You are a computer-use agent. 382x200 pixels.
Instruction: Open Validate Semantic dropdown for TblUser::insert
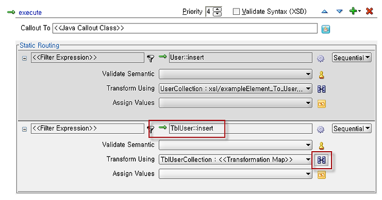pos(236,145)
